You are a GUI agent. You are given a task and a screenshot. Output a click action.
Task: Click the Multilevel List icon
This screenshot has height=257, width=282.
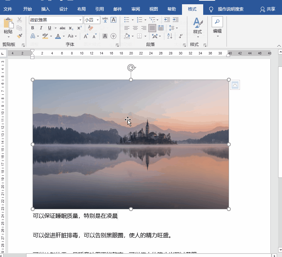pos(152,20)
